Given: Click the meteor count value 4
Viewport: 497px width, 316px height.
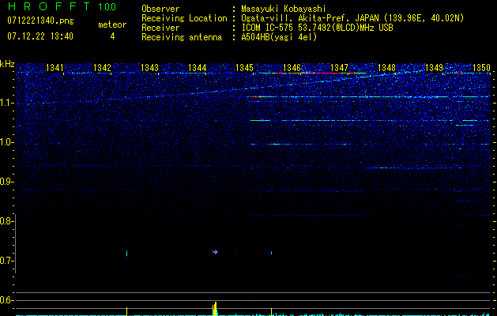Looking at the screenshot, I should [112, 36].
